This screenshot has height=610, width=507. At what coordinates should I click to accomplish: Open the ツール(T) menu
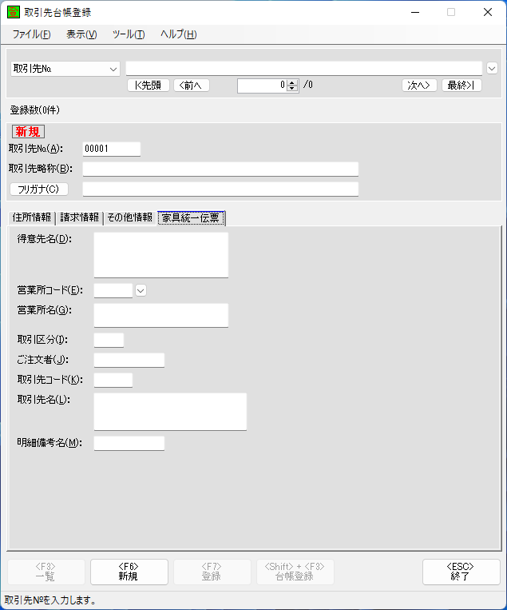129,34
